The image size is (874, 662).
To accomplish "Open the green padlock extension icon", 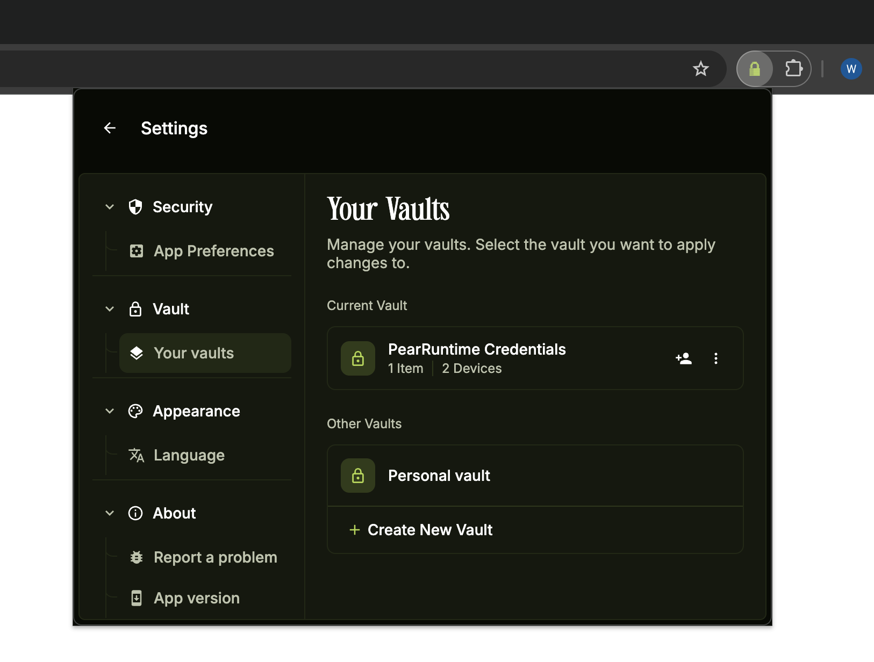I will point(755,69).
